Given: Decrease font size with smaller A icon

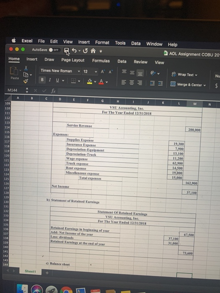Looking at the screenshot, I should click(111, 72).
